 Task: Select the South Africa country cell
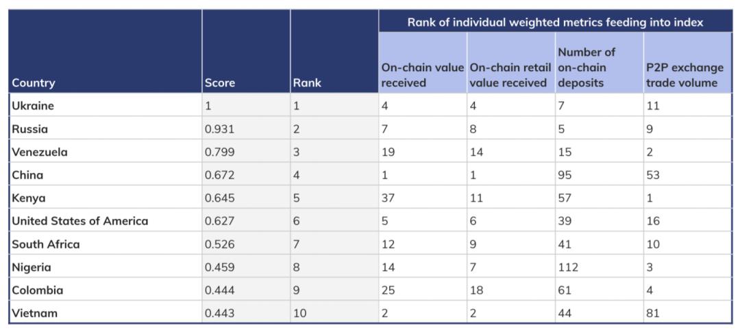(45, 244)
